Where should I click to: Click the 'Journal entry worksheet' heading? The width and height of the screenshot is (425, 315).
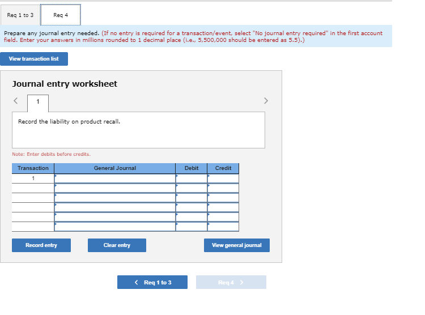tap(65, 84)
